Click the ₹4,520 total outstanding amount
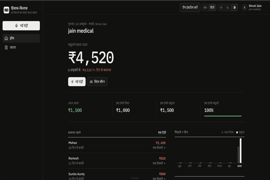The width and height of the screenshot is (270, 180). (91, 58)
